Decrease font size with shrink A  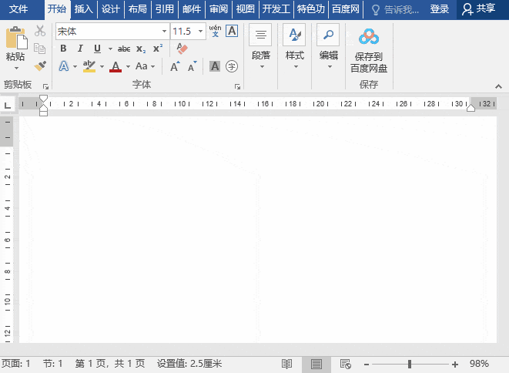pos(193,66)
